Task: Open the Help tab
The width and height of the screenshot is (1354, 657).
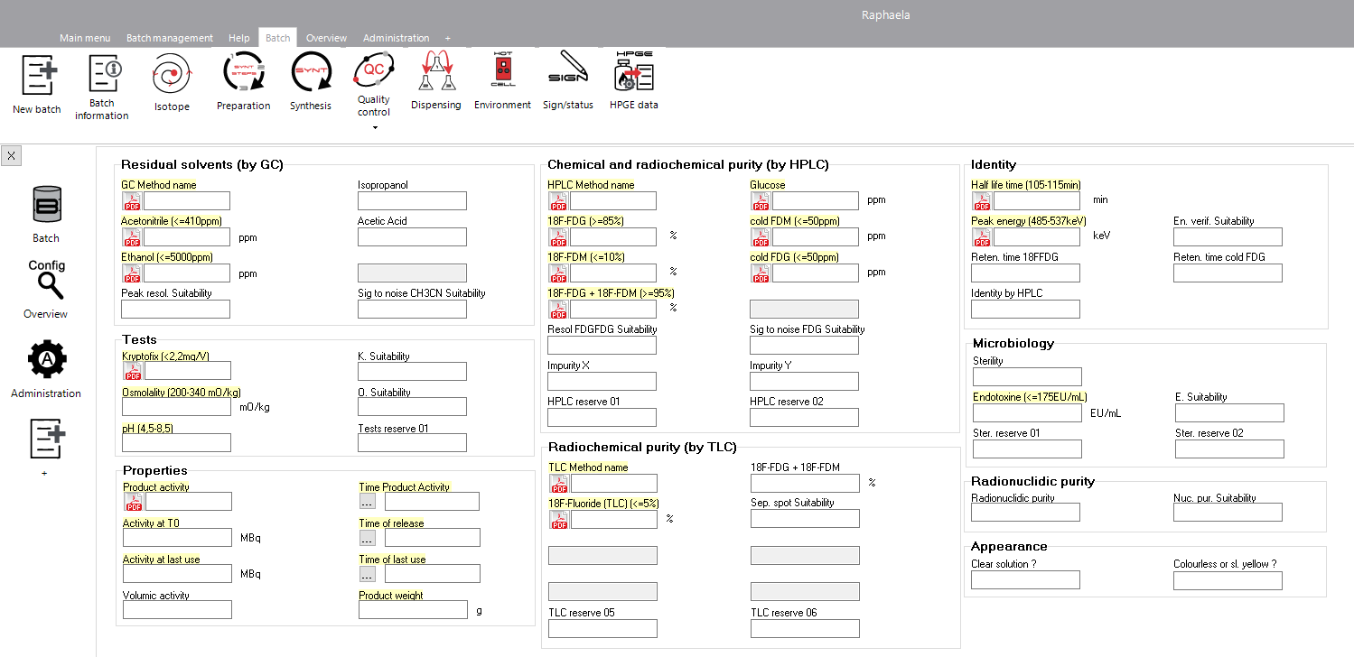Action: pyautogui.click(x=239, y=38)
